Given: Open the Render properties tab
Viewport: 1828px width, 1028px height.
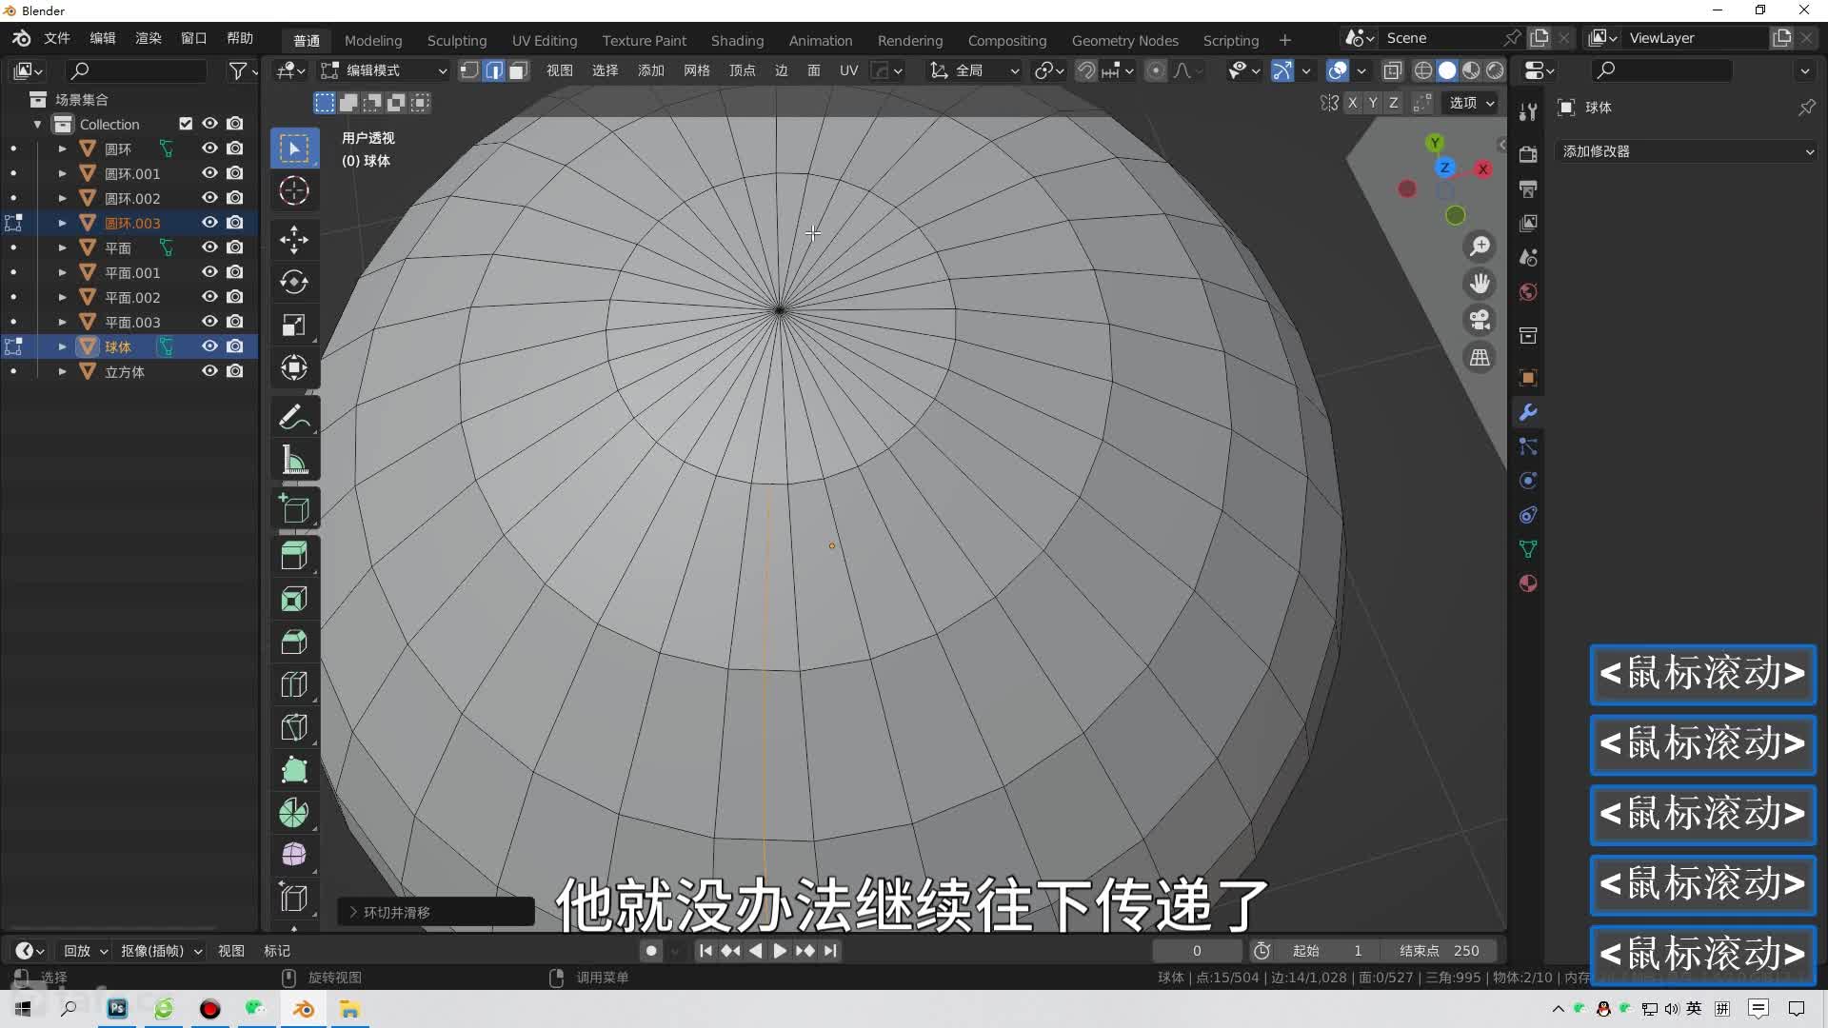Looking at the screenshot, I should click(1528, 154).
